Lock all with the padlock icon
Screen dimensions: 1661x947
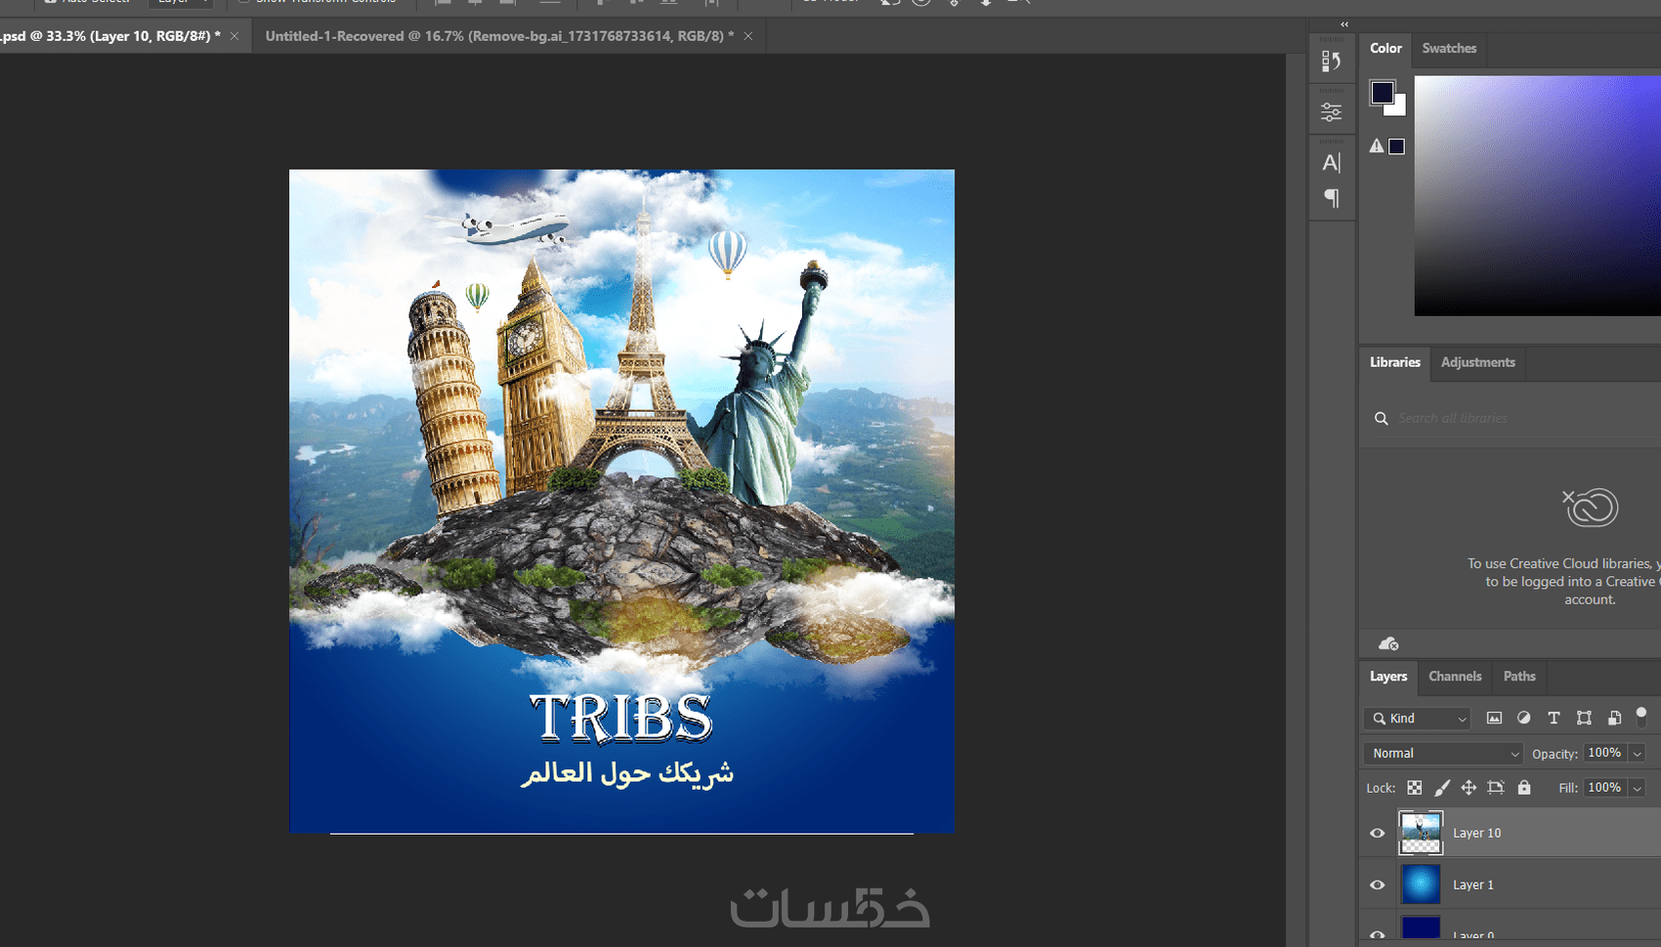tap(1524, 788)
